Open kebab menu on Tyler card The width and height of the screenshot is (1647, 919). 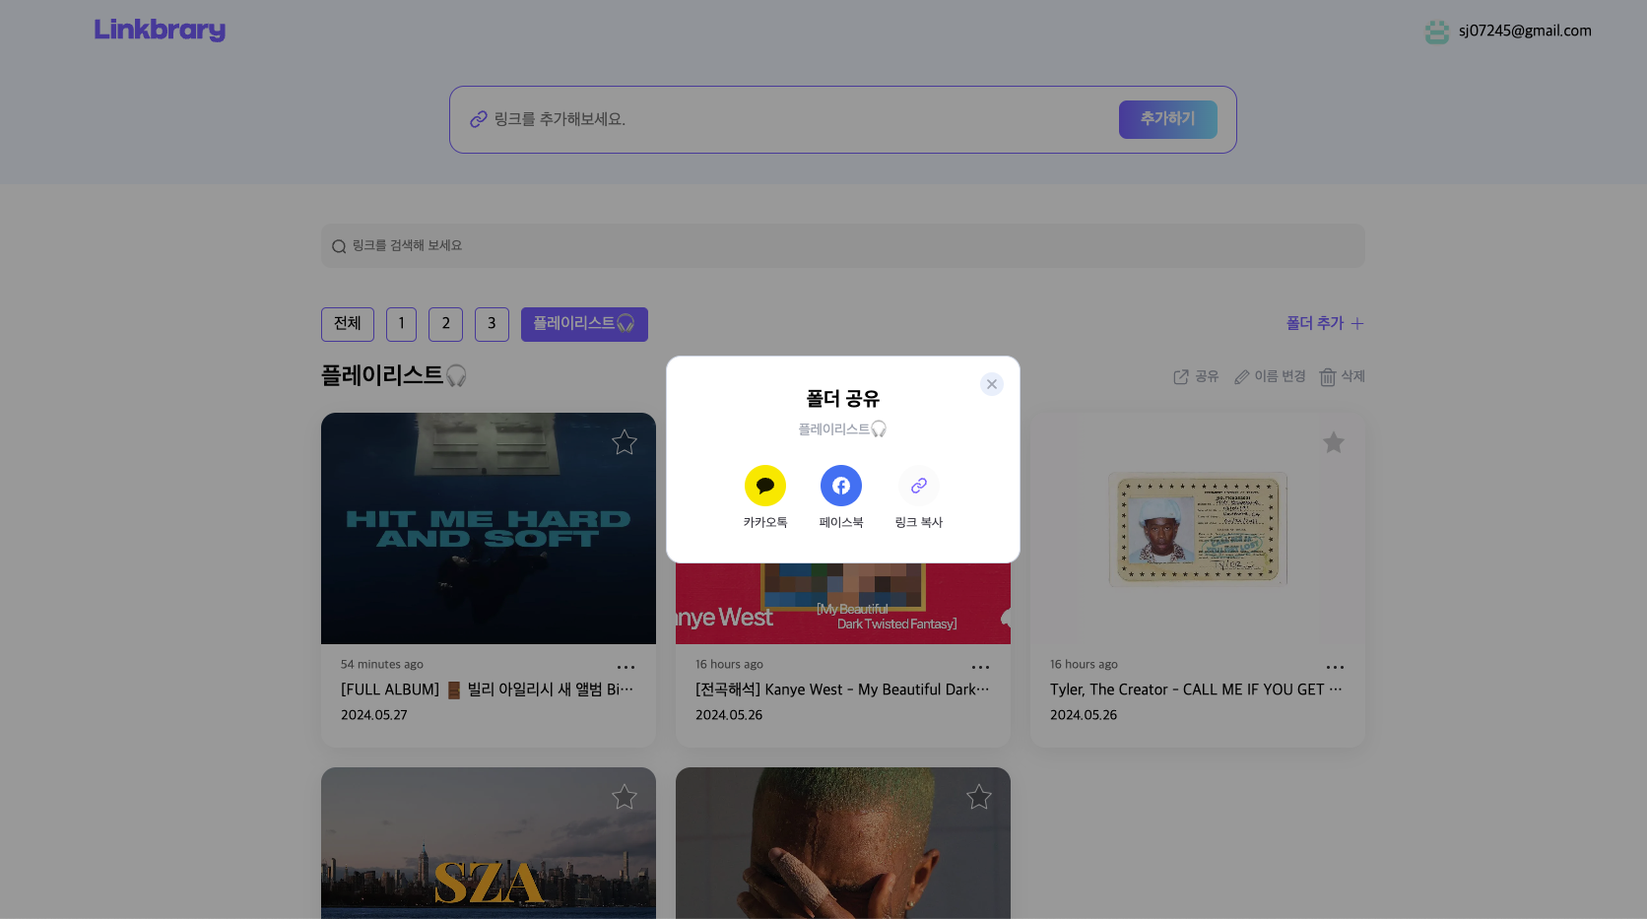pos(1336,667)
